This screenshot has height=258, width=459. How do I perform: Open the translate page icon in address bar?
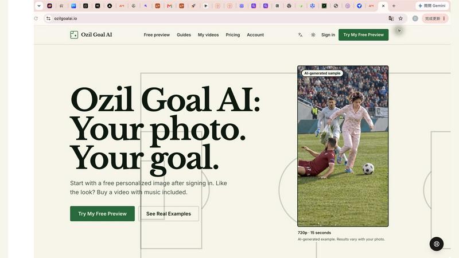point(391,18)
